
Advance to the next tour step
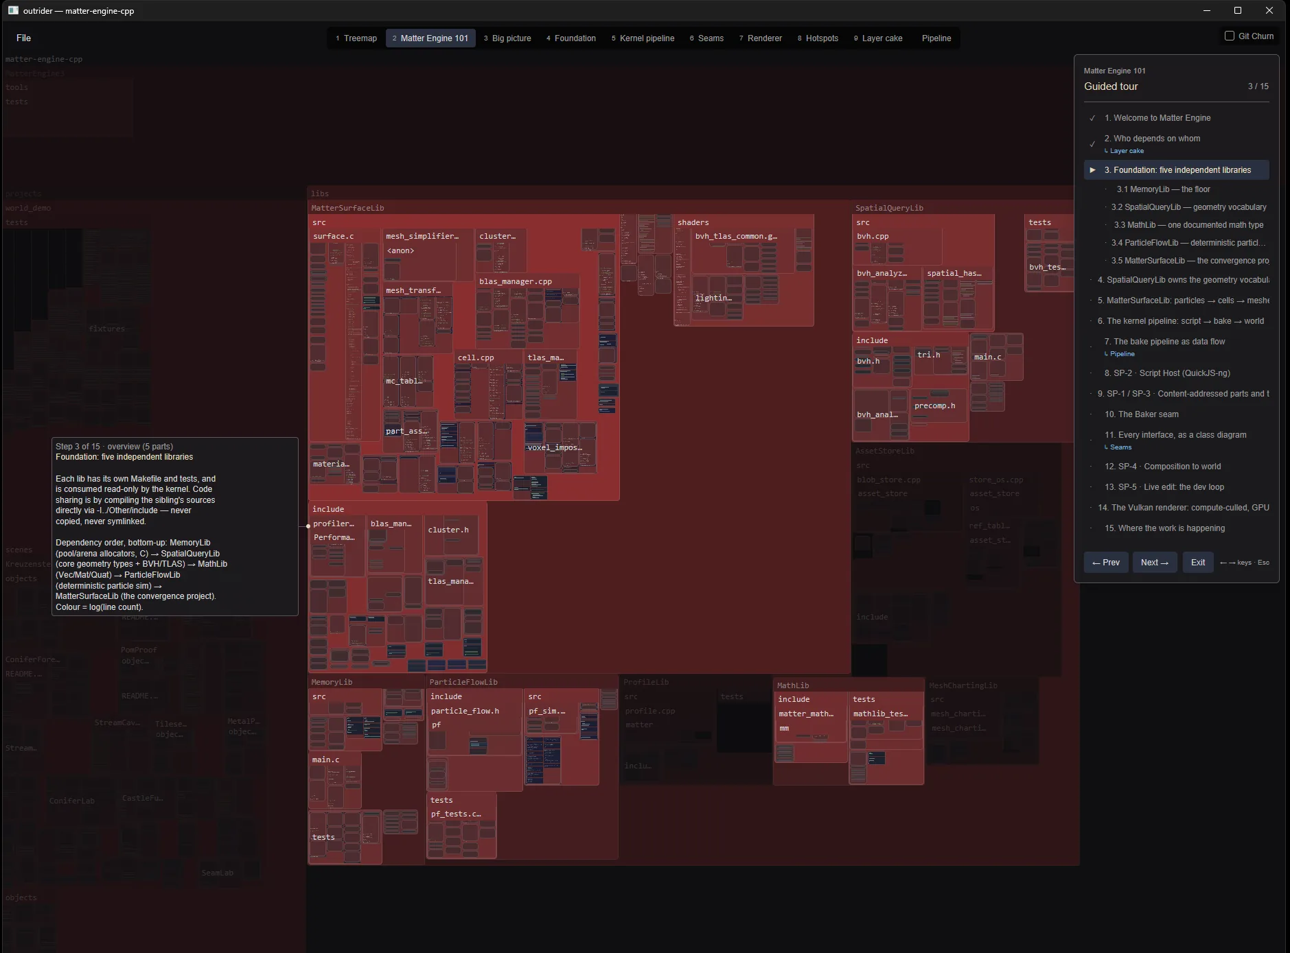(x=1155, y=563)
